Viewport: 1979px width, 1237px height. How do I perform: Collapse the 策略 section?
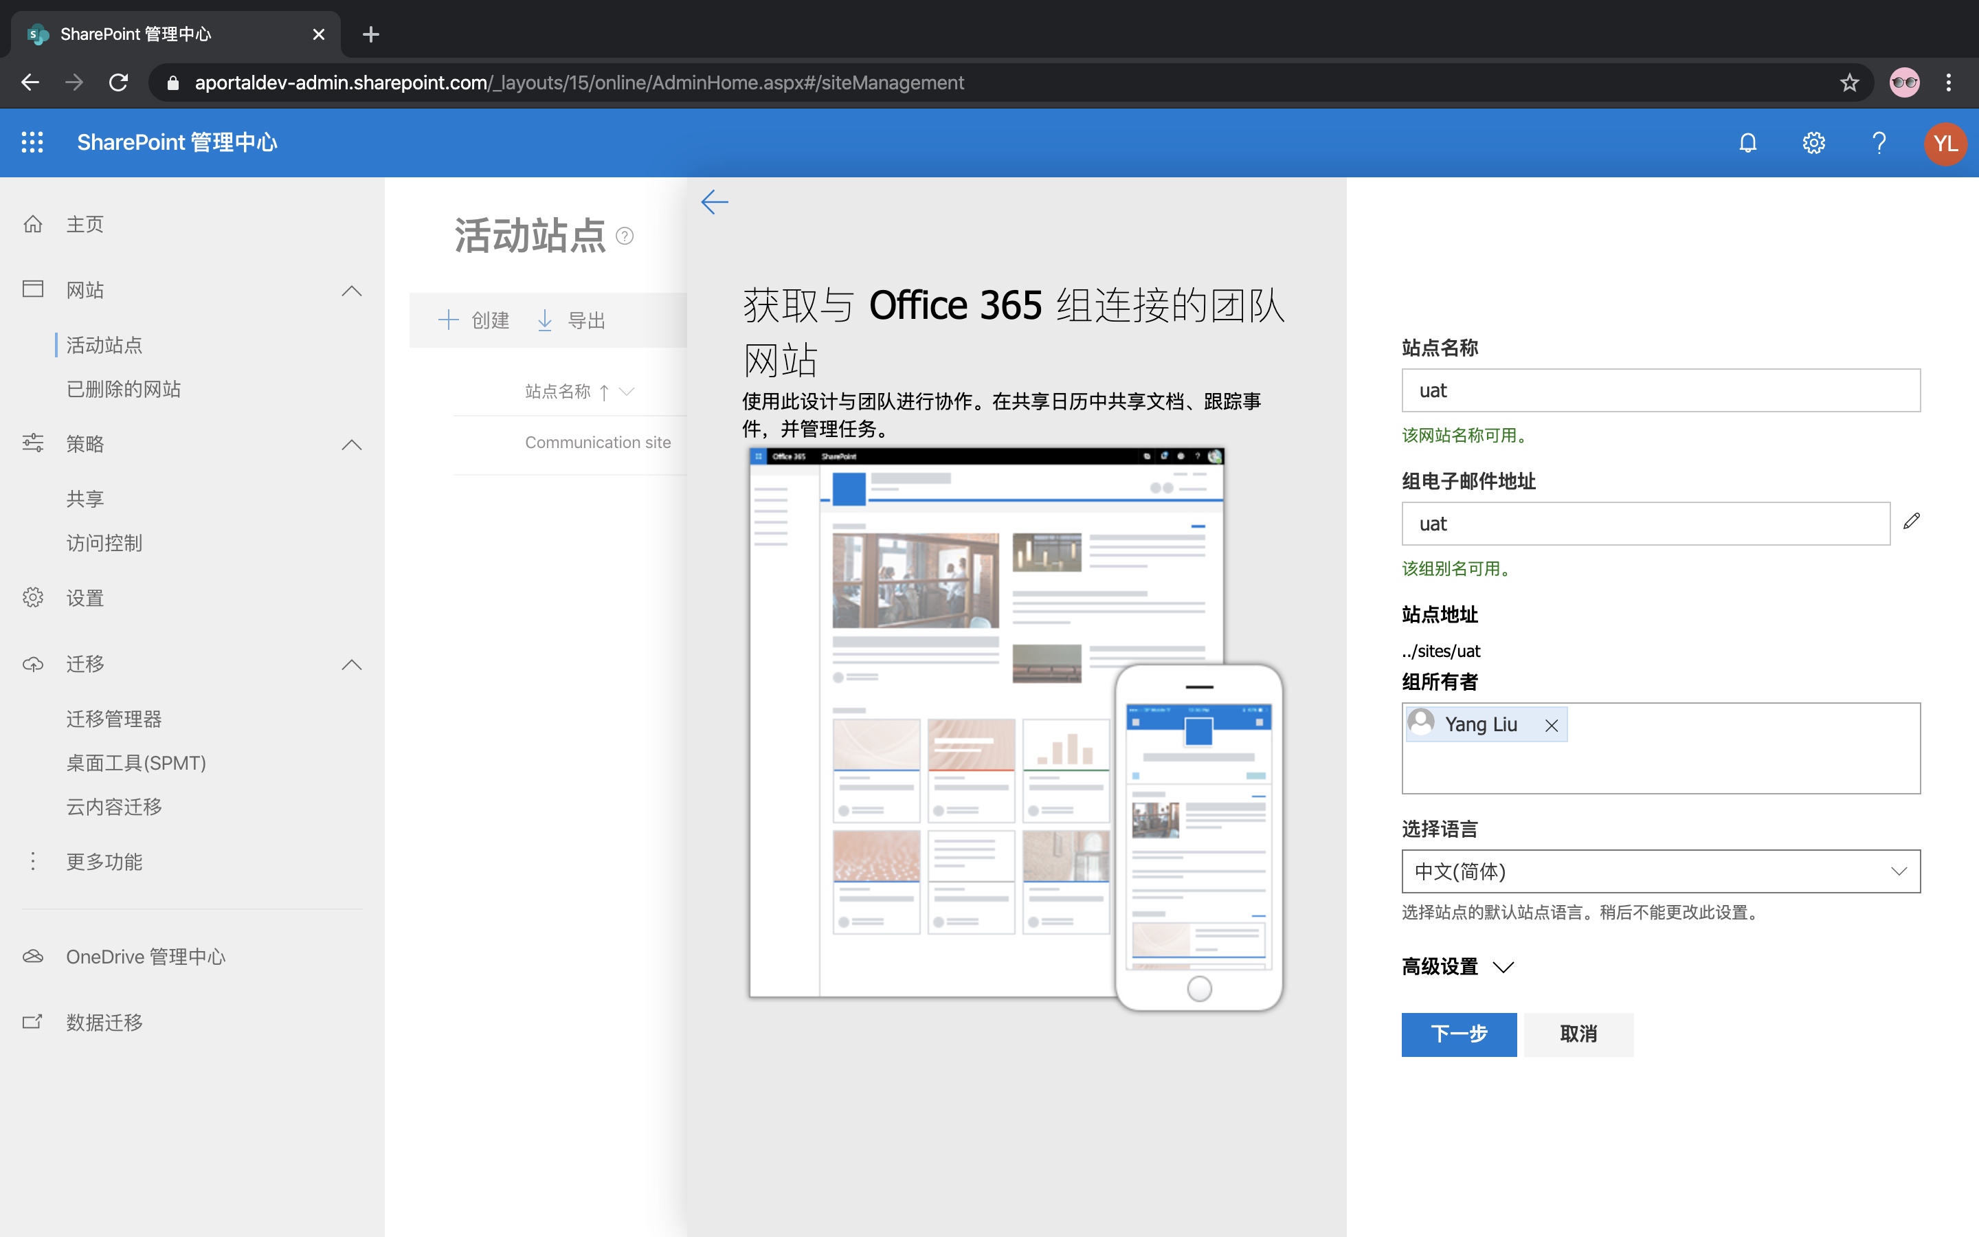(352, 444)
